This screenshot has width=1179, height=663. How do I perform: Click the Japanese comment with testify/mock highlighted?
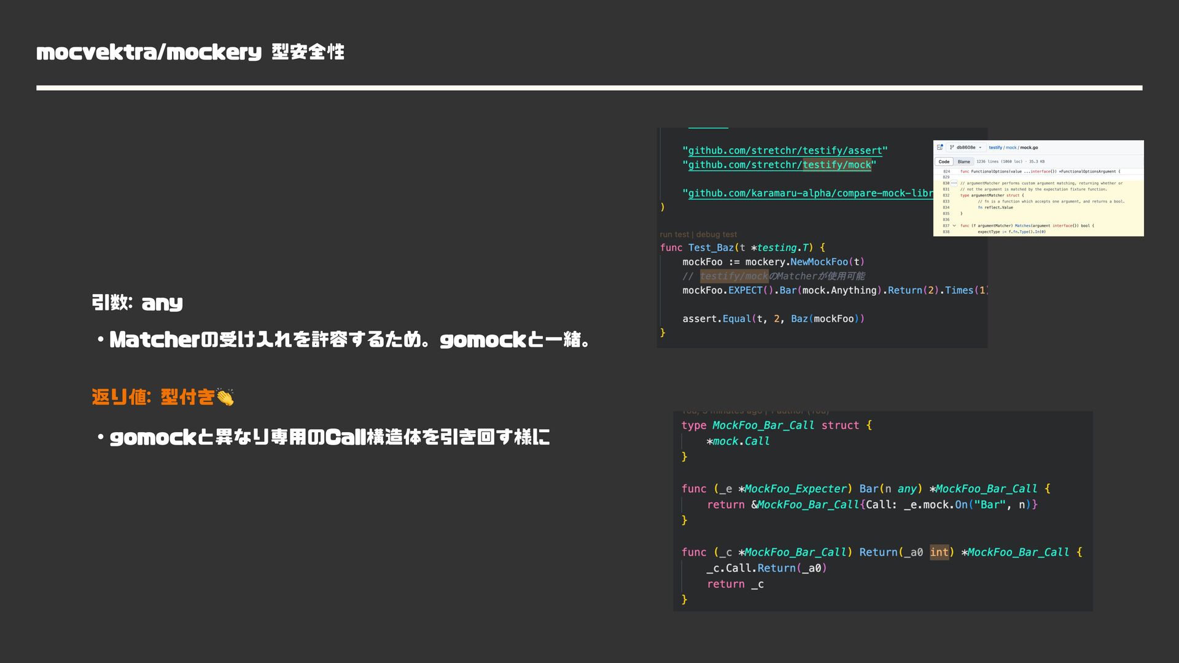tap(774, 276)
